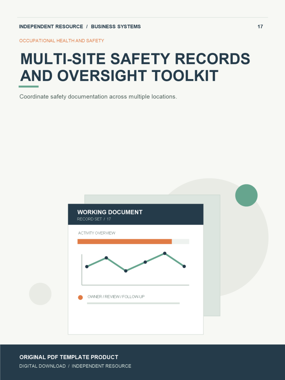Select 'OCCUPATIONAL HEALTH AND SAFETY' category label
Screen dimensions: 285x380
(62, 41)
